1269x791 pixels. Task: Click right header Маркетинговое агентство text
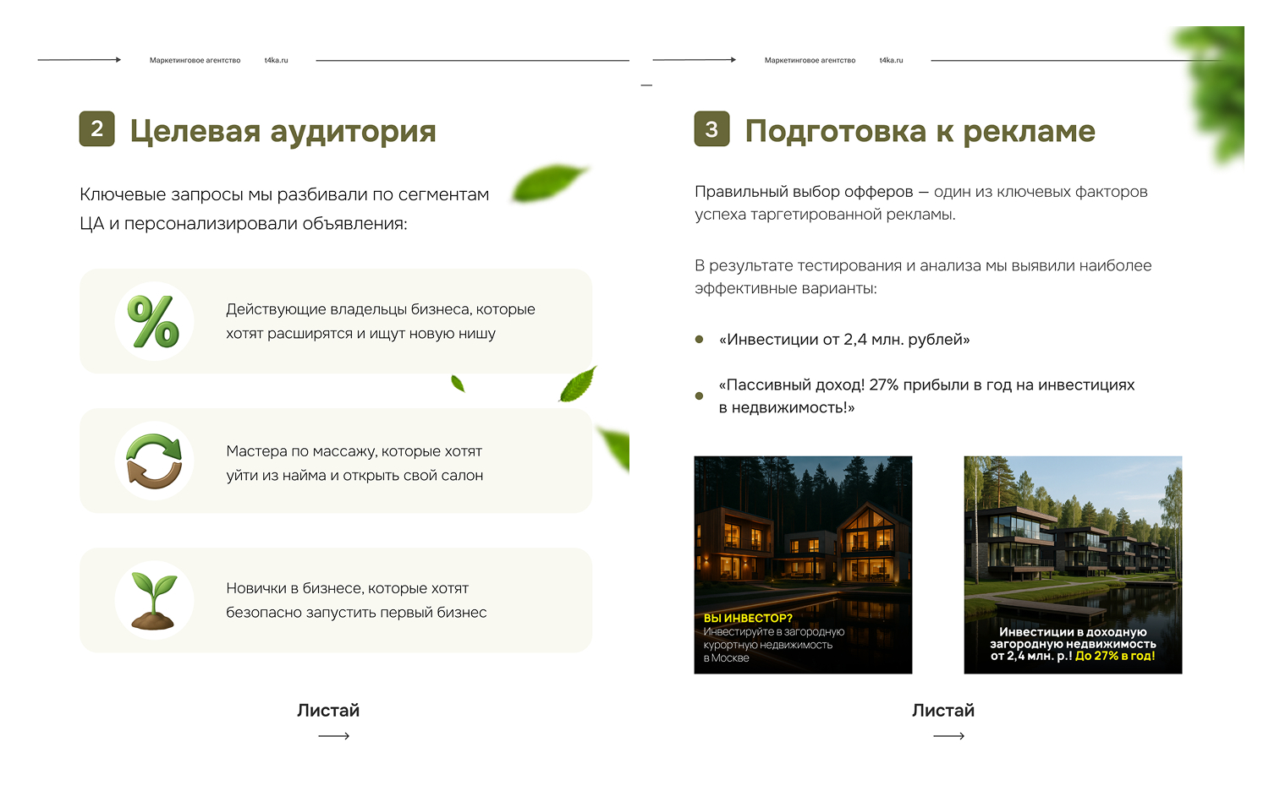810,60
